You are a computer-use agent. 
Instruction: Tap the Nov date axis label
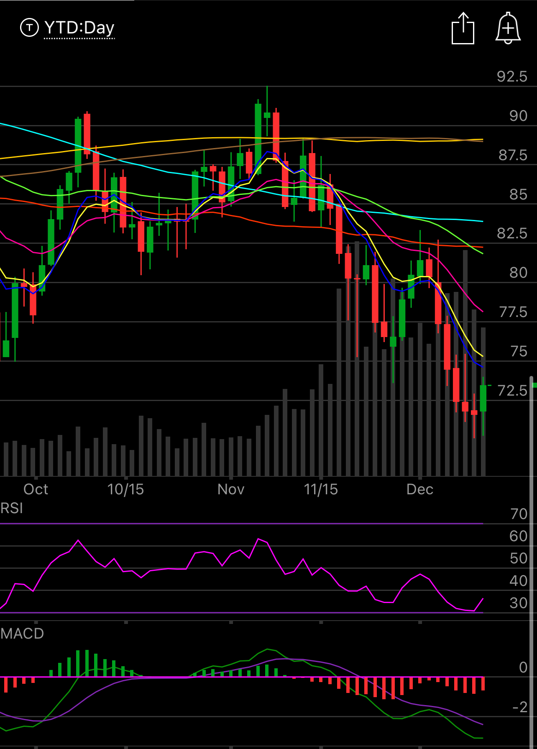point(231,489)
